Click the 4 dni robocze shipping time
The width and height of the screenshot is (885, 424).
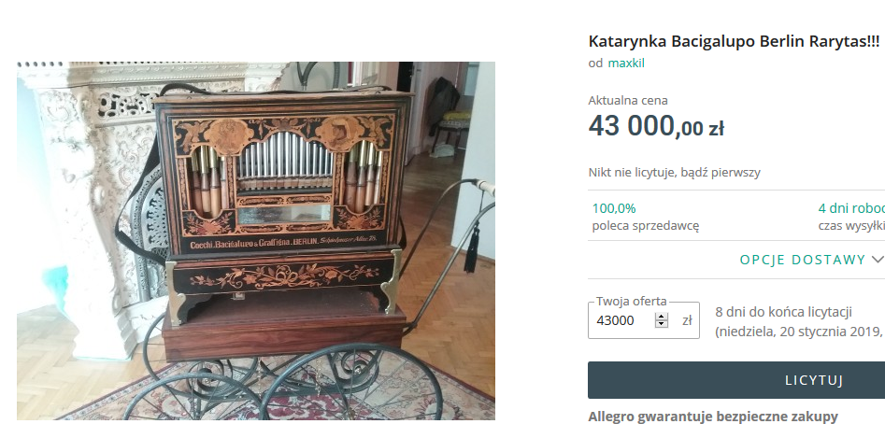pos(851,208)
